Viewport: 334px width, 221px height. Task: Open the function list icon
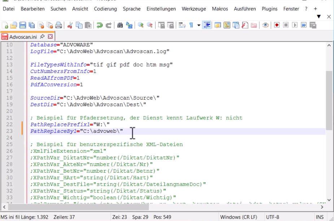point(245,25)
